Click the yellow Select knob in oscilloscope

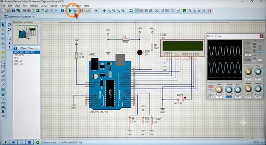click(x=219, y=90)
